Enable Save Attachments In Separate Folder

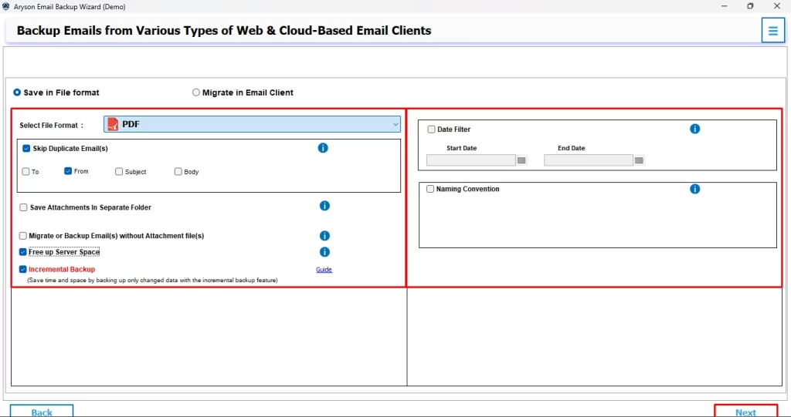pyautogui.click(x=23, y=207)
